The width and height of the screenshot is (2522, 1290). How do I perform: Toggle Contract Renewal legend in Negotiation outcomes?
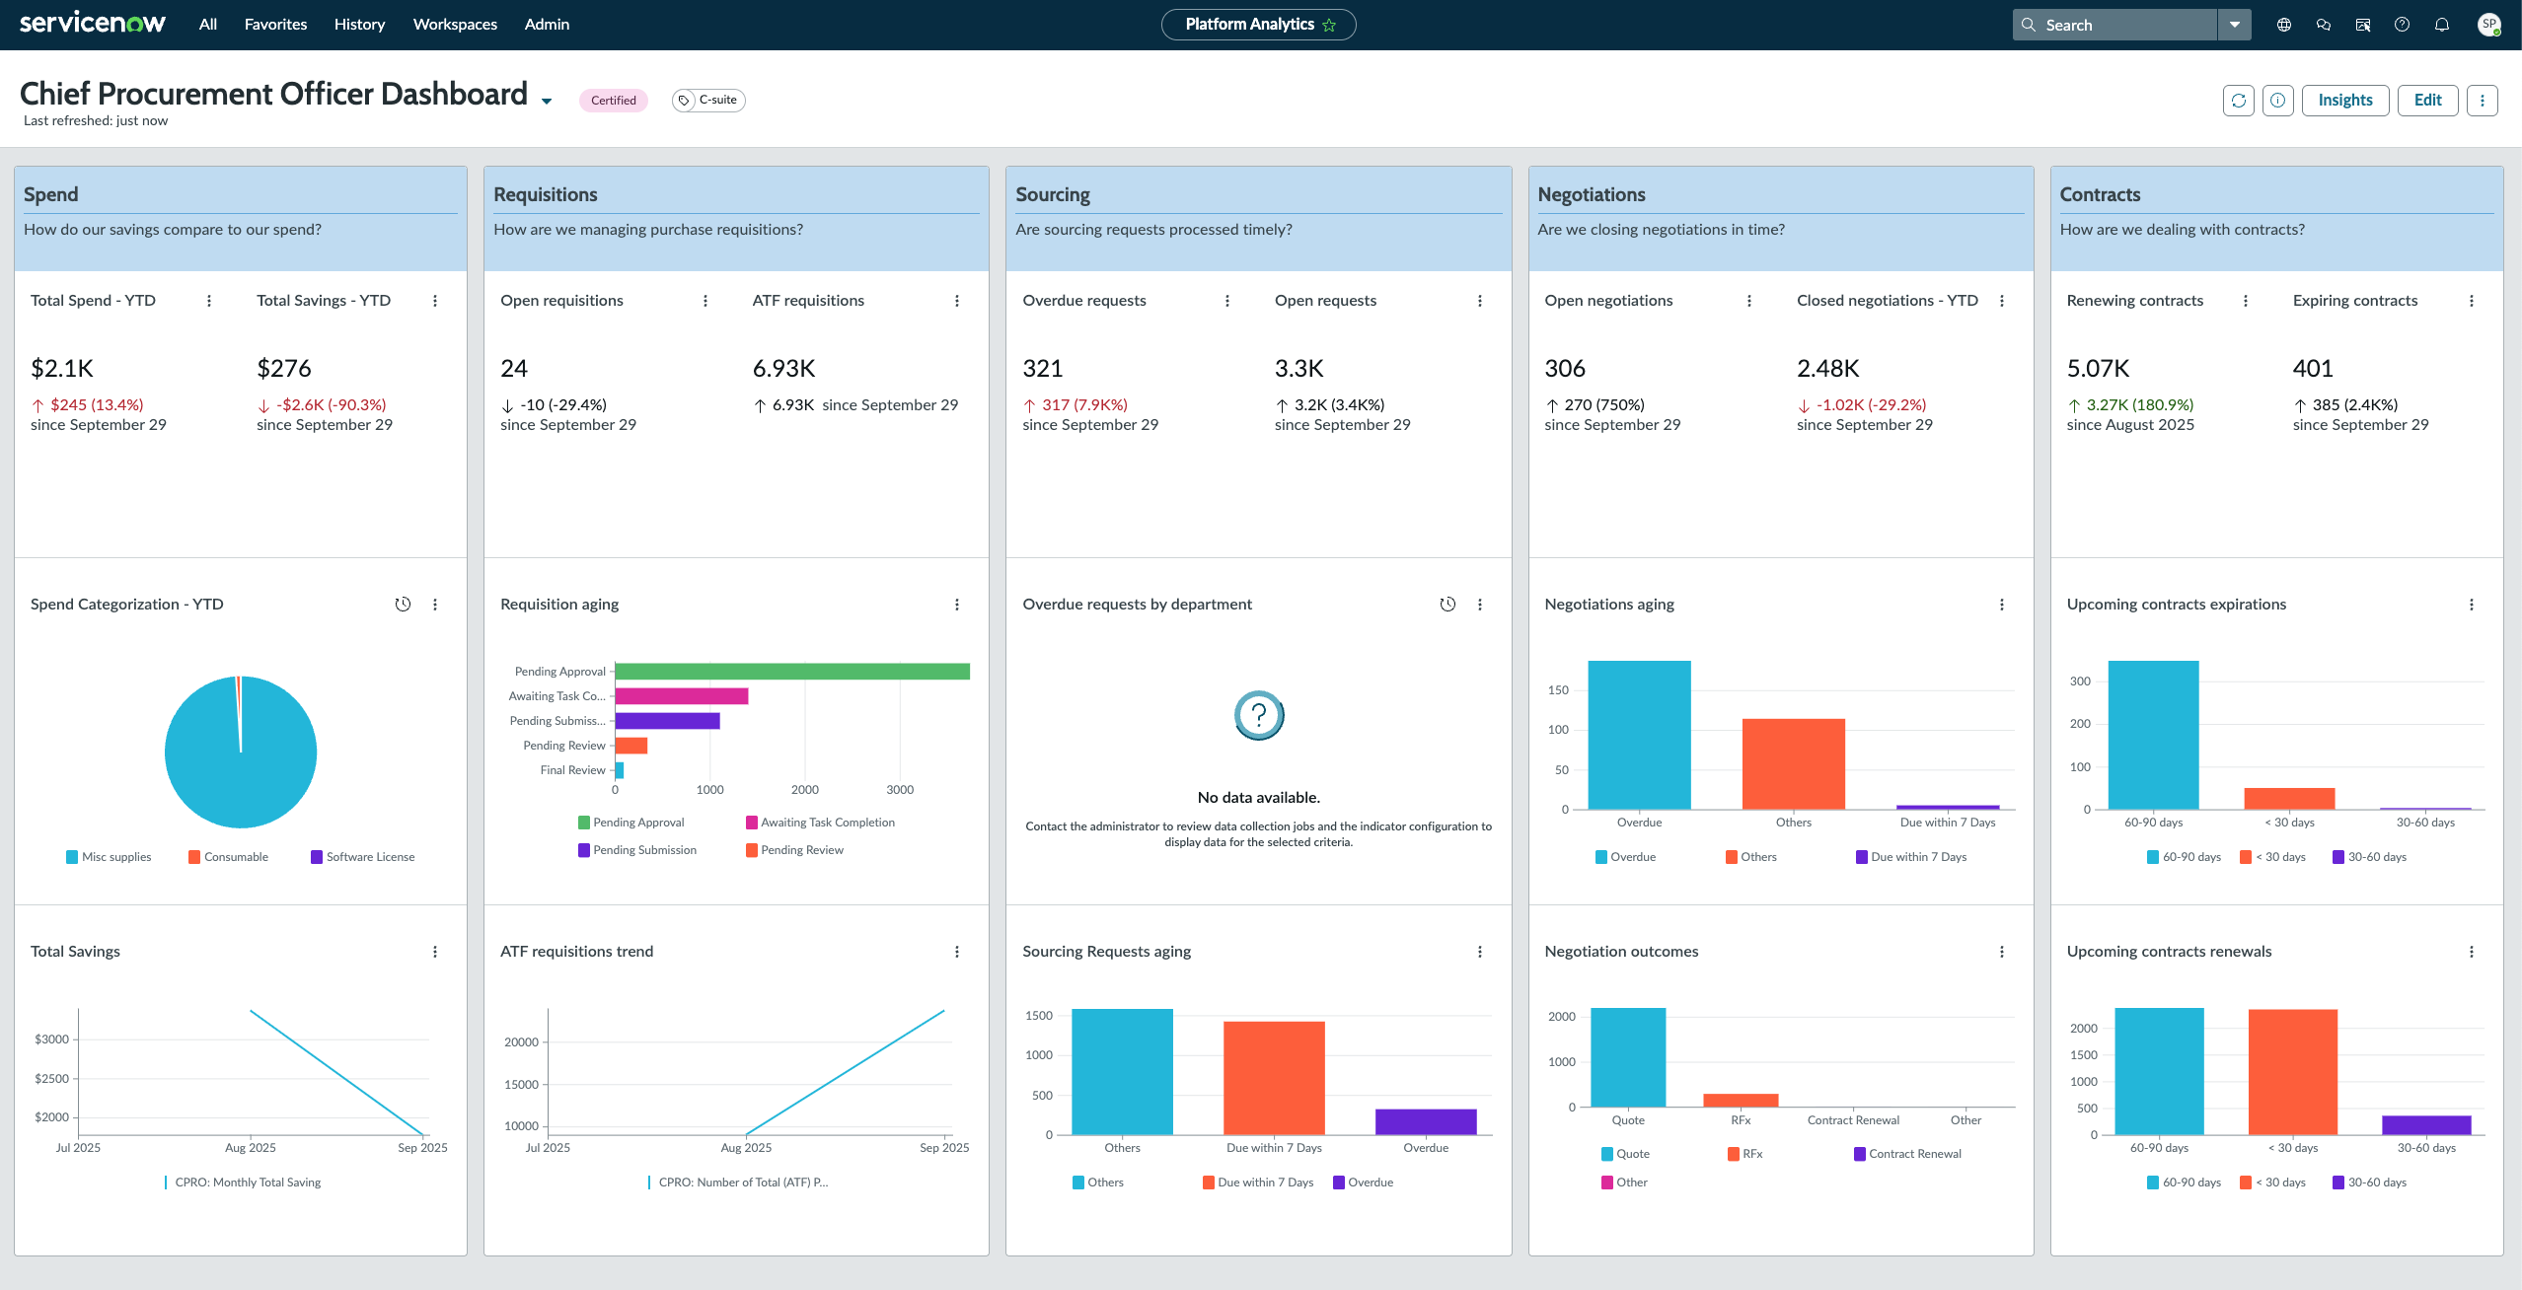(x=1907, y=1154)
